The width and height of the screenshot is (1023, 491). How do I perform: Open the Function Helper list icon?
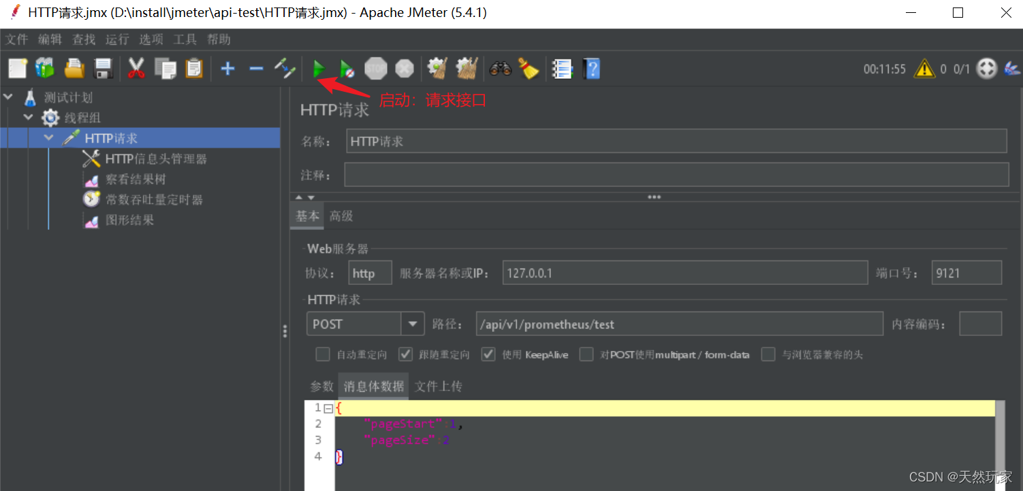click(x=562, y=68)
